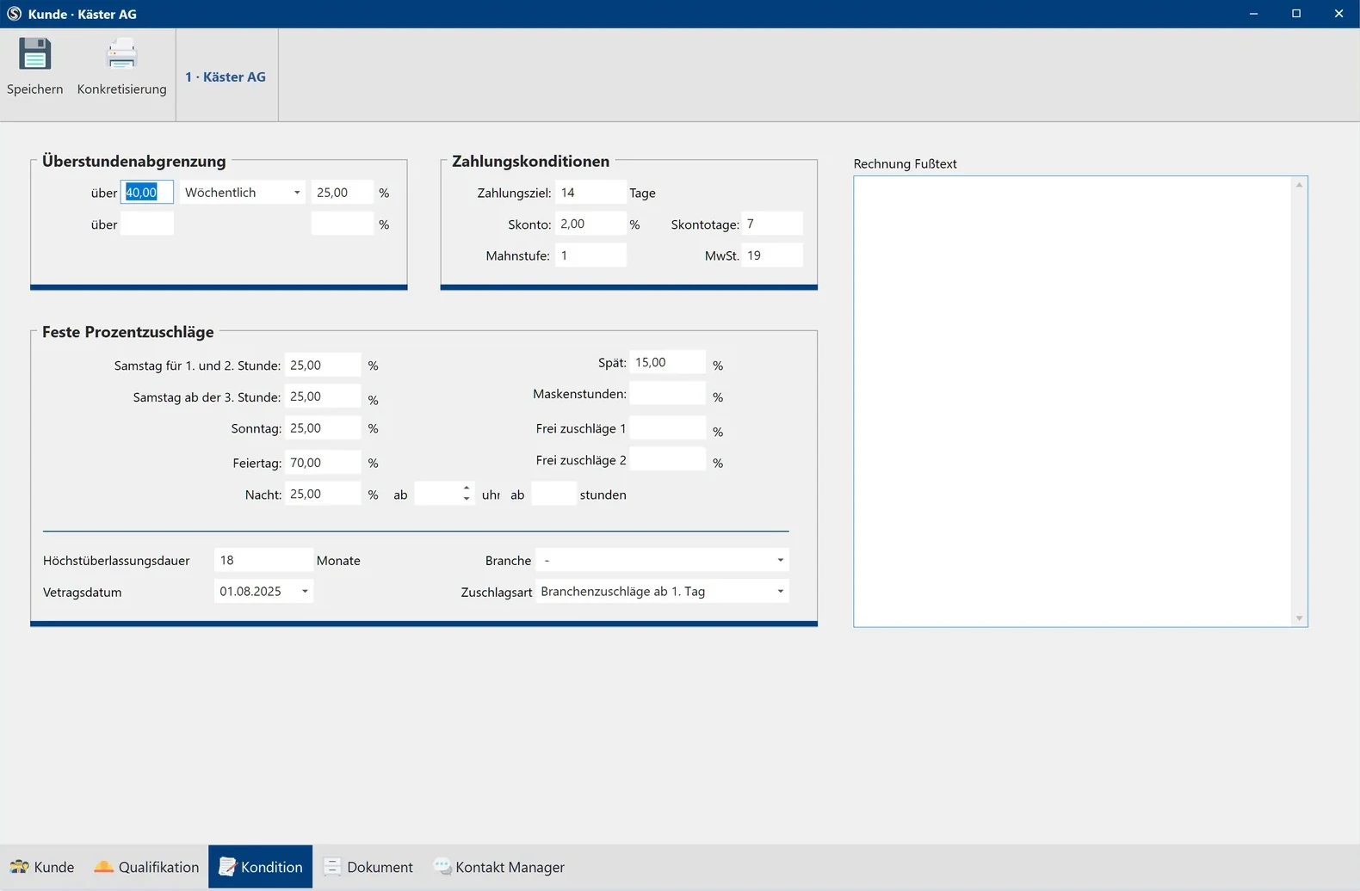
Task: Select the Kondition tab
Action: tap(260, 867)
